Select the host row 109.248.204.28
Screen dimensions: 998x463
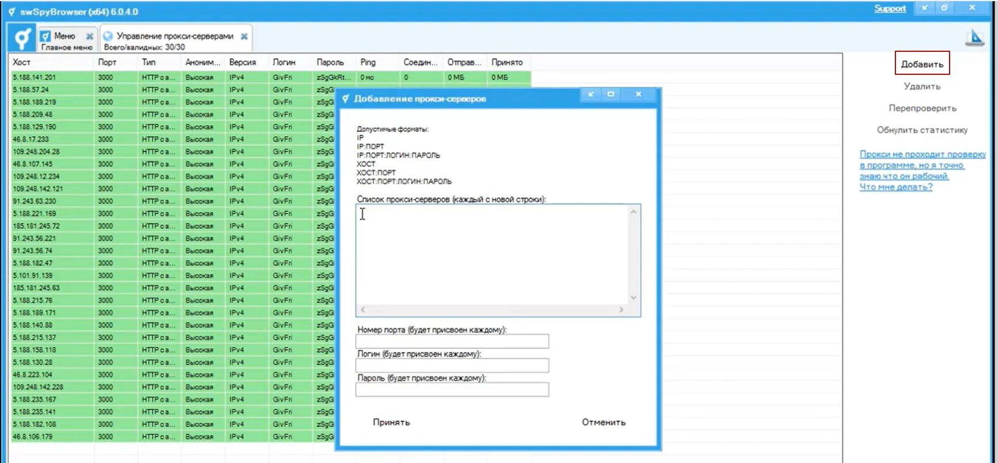[x=173, y=151]
